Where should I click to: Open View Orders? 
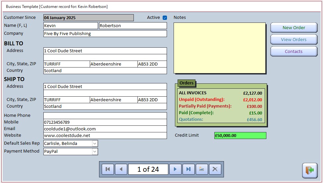(294, 40)
